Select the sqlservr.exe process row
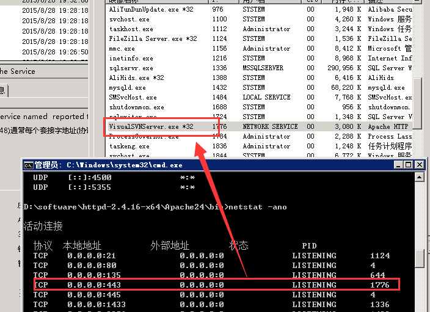 coord(259,68)
